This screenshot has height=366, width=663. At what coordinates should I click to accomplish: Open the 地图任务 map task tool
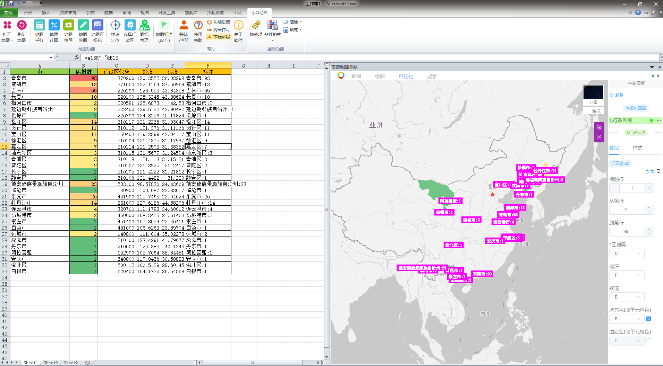pyautogui.click(x=39, y=26)
